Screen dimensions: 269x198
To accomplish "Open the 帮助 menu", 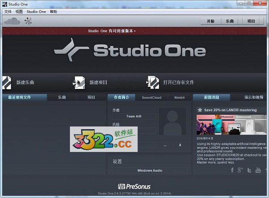I will [53, 12].
